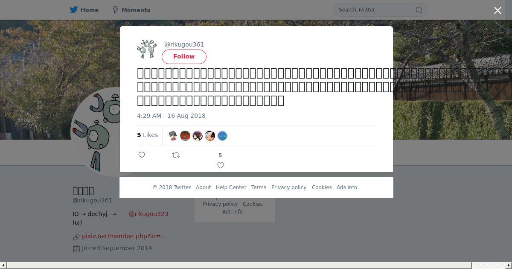Open the 5 Likes list
Viewport: 512px width, 269px height.
pyautogui.click(x=148, y=135)
